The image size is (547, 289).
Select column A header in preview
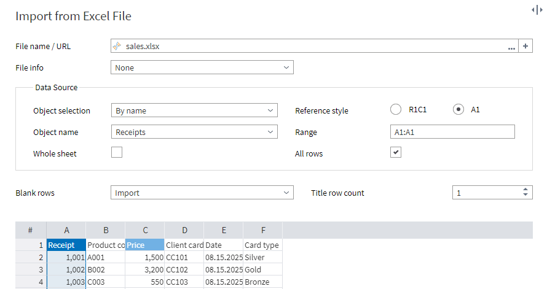click(x=66, y=230)
